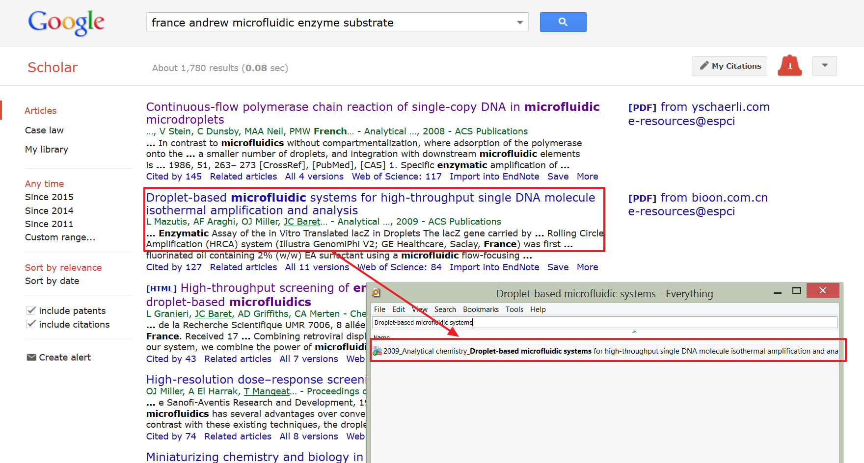Image resolution: width=864 pixels, height=463 pixels.
Task: Open the Miniaturizing chemistry and biology article
Action: pyautogui.click(x=255, y=457)
